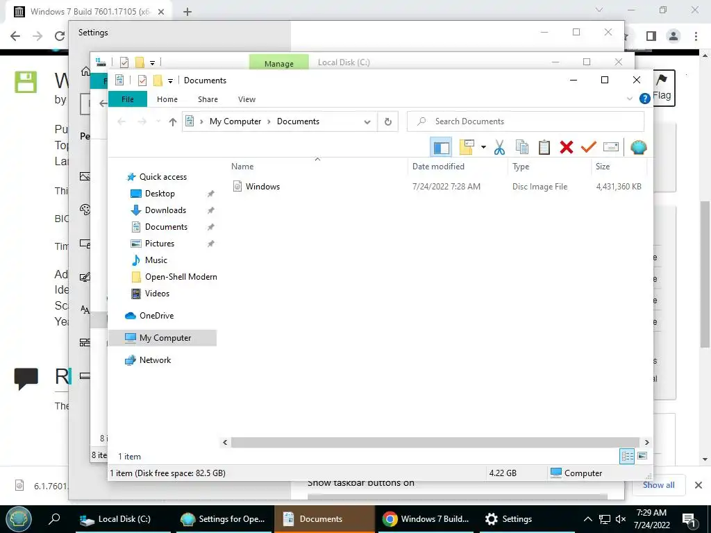Open the Manage tab in Local Disk window

[279, 63]
